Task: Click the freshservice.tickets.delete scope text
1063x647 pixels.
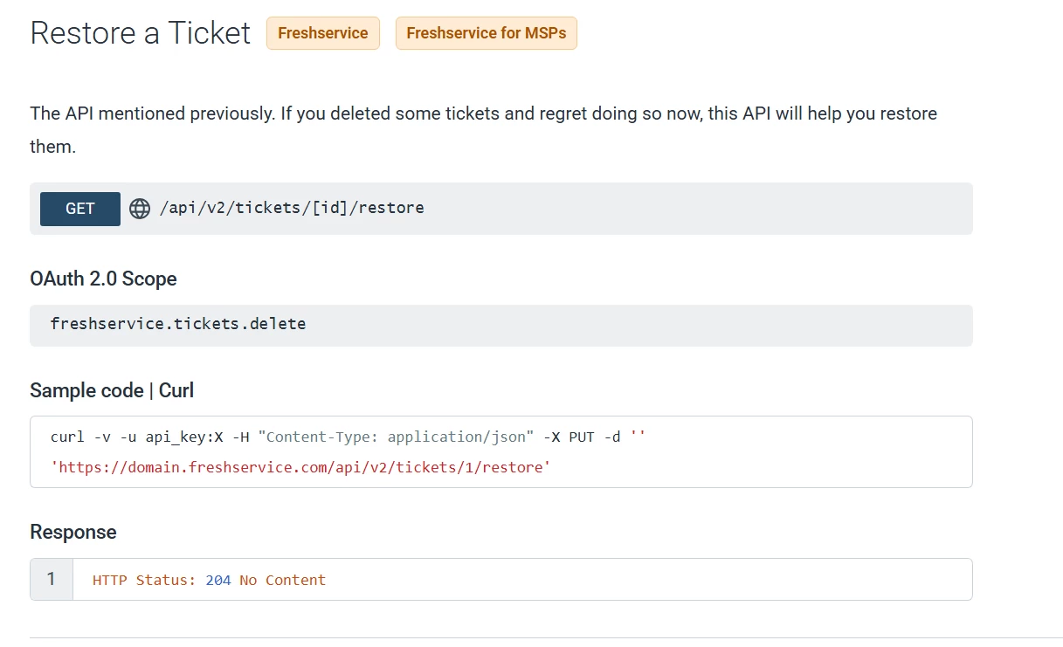Action: click(x=178, y=324)
